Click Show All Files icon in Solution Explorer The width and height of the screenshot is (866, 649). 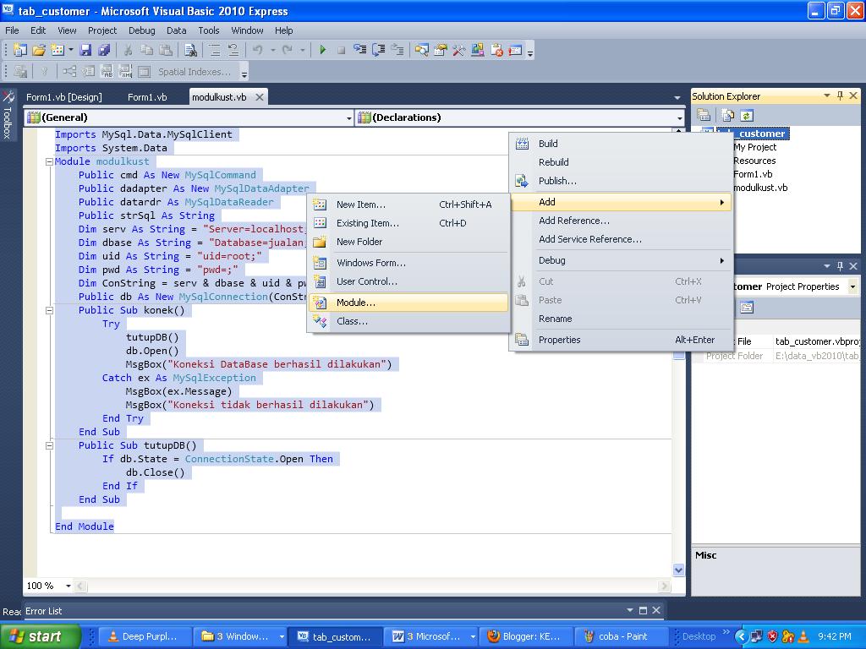tap(728, 115)
